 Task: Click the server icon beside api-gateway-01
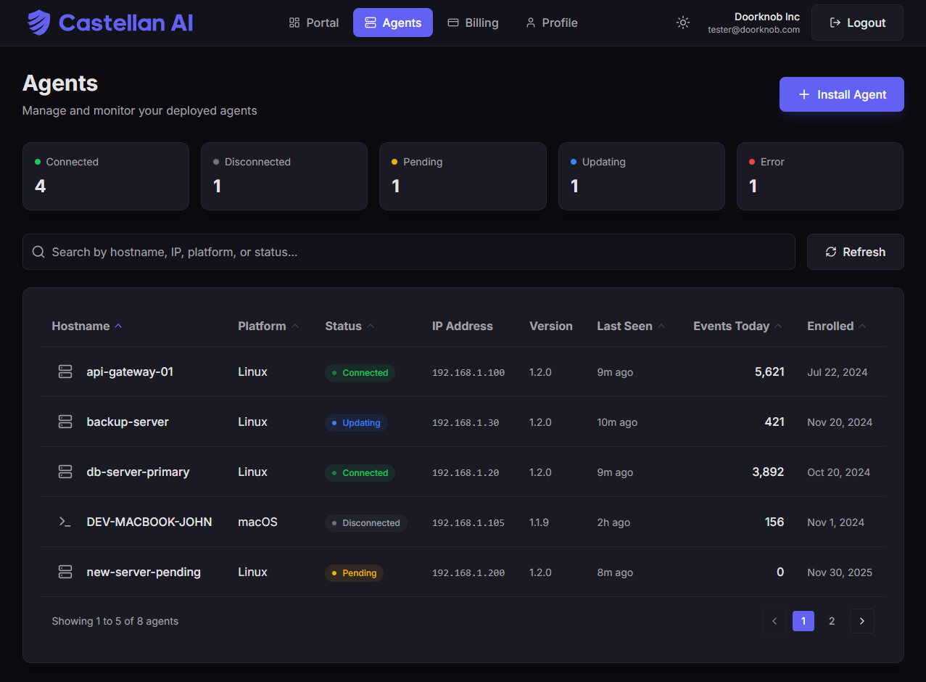point(65,372)
